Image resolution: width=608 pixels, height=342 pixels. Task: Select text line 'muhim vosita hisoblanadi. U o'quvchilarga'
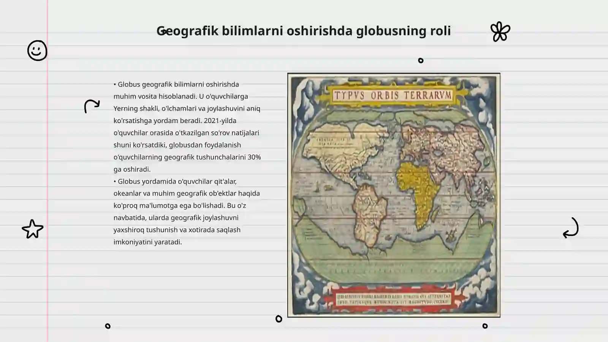(181, 97)
